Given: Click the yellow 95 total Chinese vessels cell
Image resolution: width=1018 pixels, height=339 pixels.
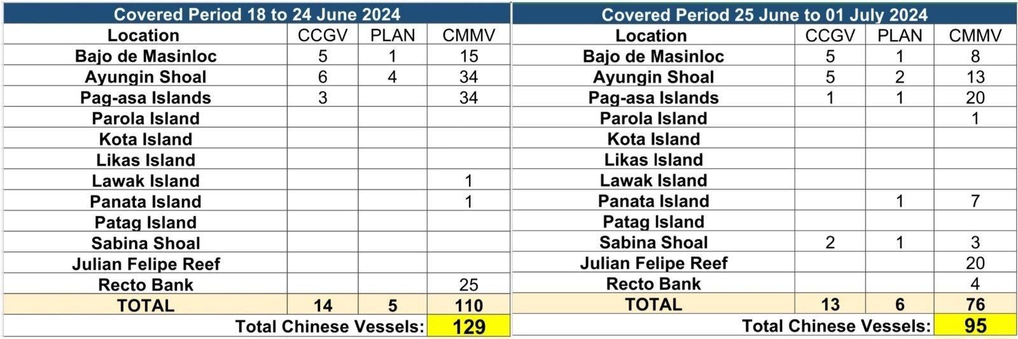Looking at the screenshot, I should point(975,326).
